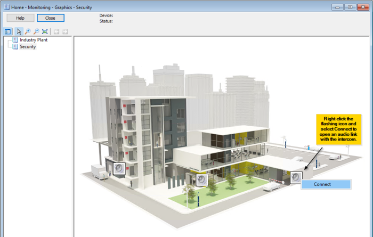
Task: Click the flashing intercom icon at the gate
Action: click(296, 177)
